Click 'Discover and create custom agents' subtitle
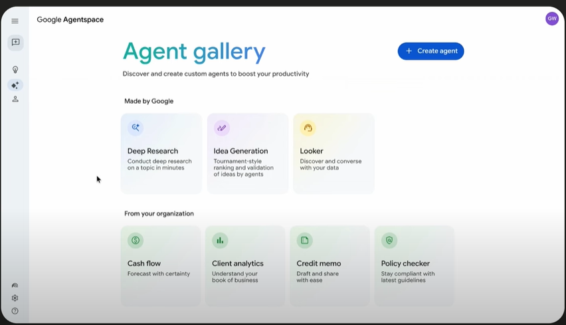The height and width of the screenshot is (325, 566). tap(216, 74)
